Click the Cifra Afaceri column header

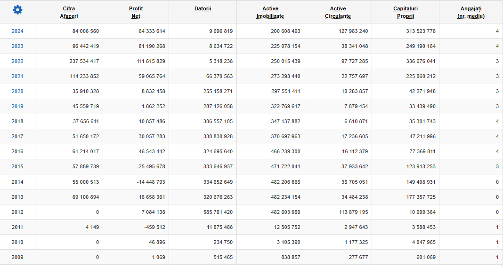pyautogui.click(x=69, y=12)
